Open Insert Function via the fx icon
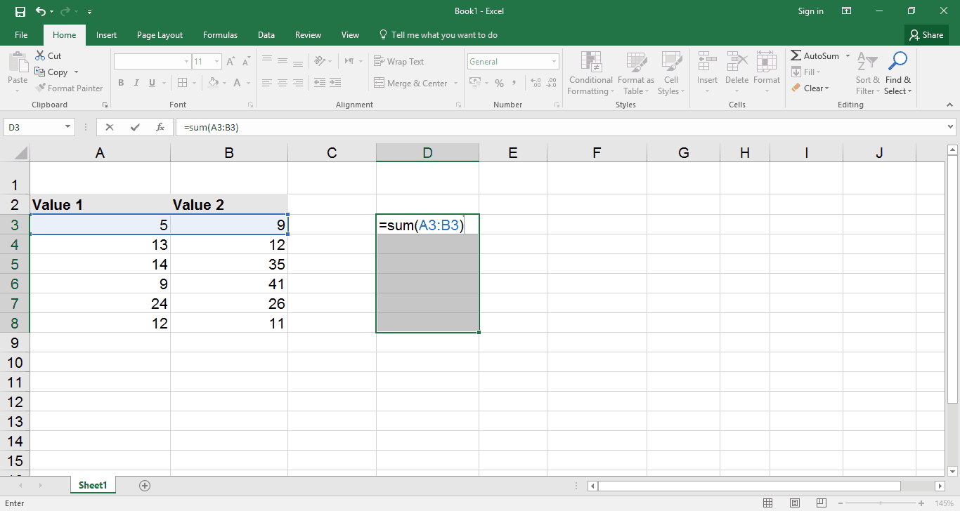Image resolution: width=960 pixels, height=511 pixels. tap(160, 127)
